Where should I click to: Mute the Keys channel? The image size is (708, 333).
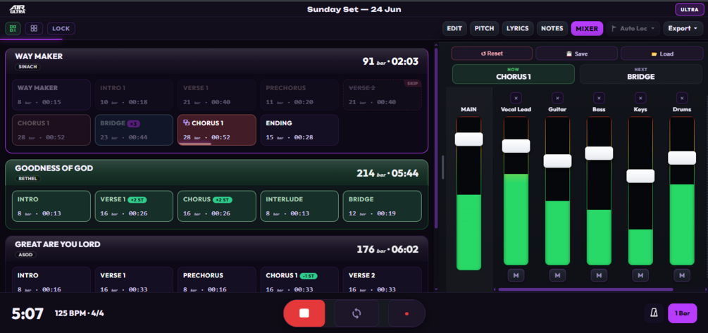point(640,275)
